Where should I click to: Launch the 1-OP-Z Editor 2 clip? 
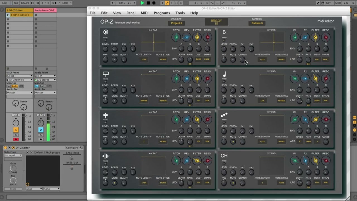click(x=8, y=15)
